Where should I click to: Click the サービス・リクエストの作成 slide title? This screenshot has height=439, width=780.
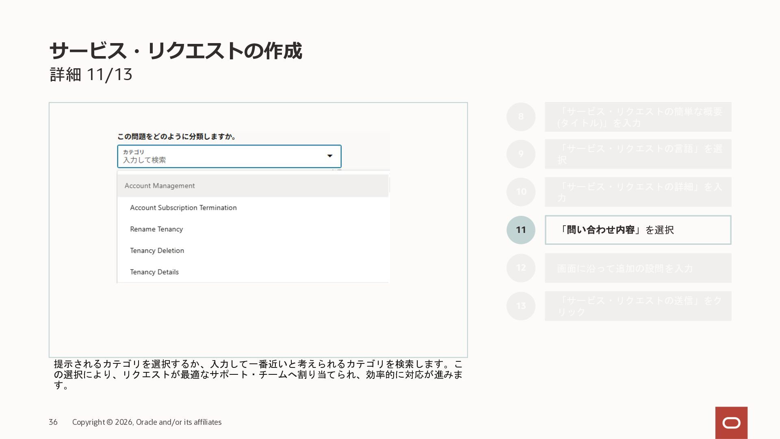click(175, 51)
